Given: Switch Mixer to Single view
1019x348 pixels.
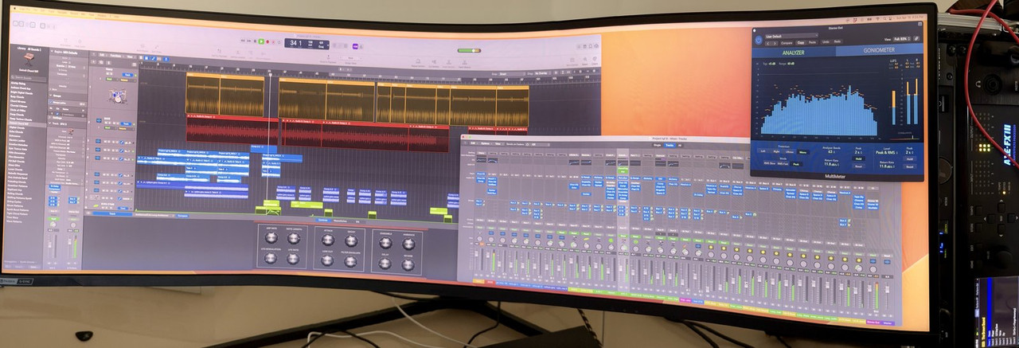Looking at the screenshot, I should pos(657,145).
